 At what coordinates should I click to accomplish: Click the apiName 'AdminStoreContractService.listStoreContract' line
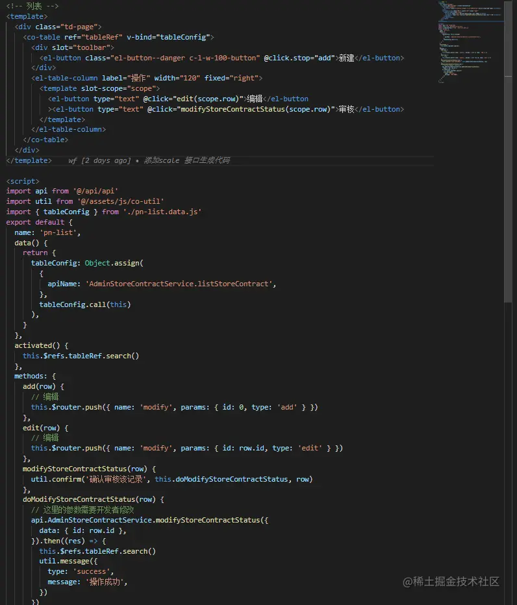tap(162, 284)
